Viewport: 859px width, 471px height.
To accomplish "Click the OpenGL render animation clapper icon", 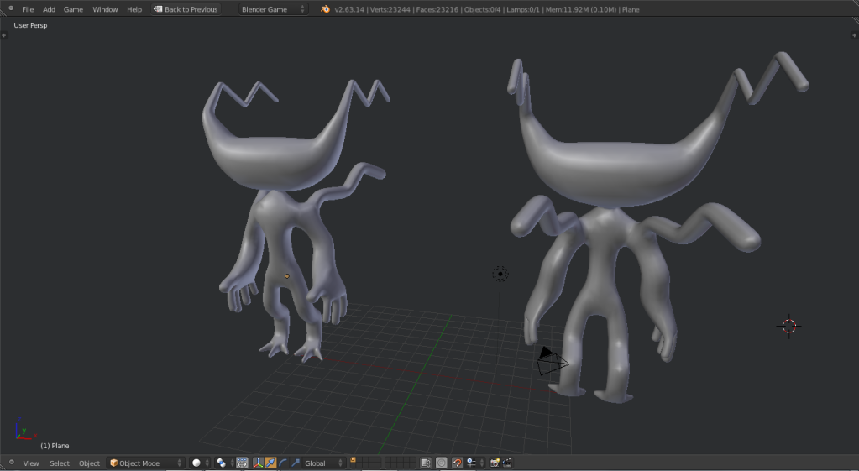I will tap(507, 463).
